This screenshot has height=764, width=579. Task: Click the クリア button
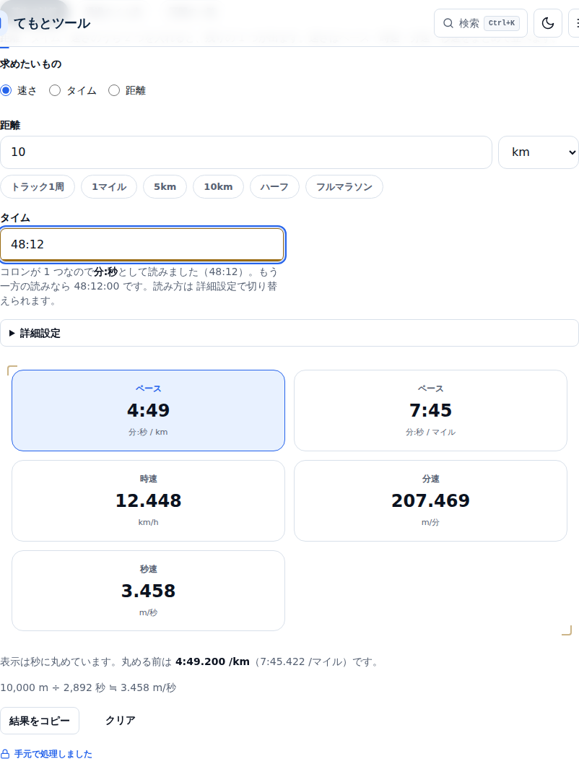click(121, 721)
